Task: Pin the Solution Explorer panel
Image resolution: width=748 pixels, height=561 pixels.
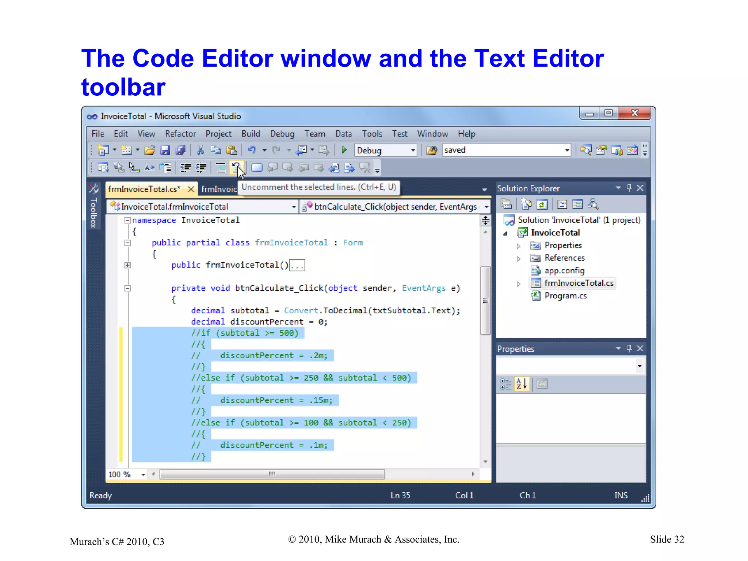Action: (629, 188)
